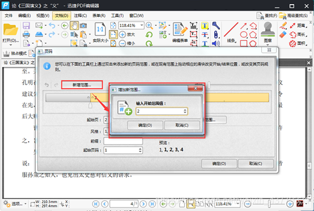Open the Edit (编辑) menu

[24, 16]
